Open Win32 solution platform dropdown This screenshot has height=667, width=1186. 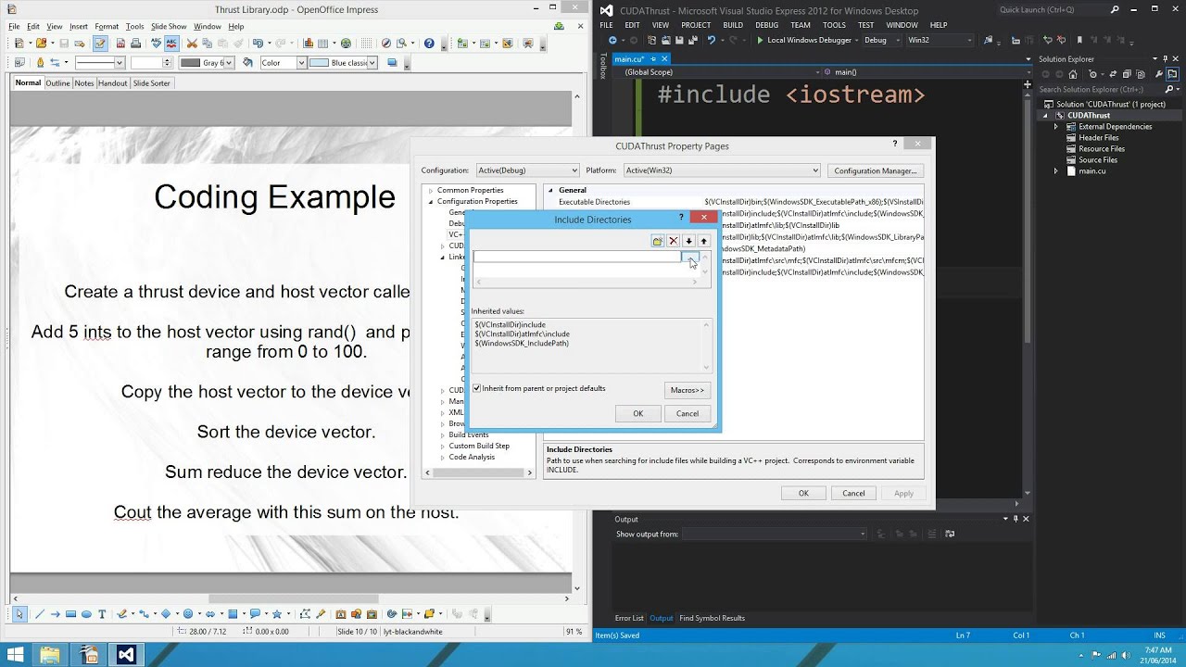(x=940, y=40)
